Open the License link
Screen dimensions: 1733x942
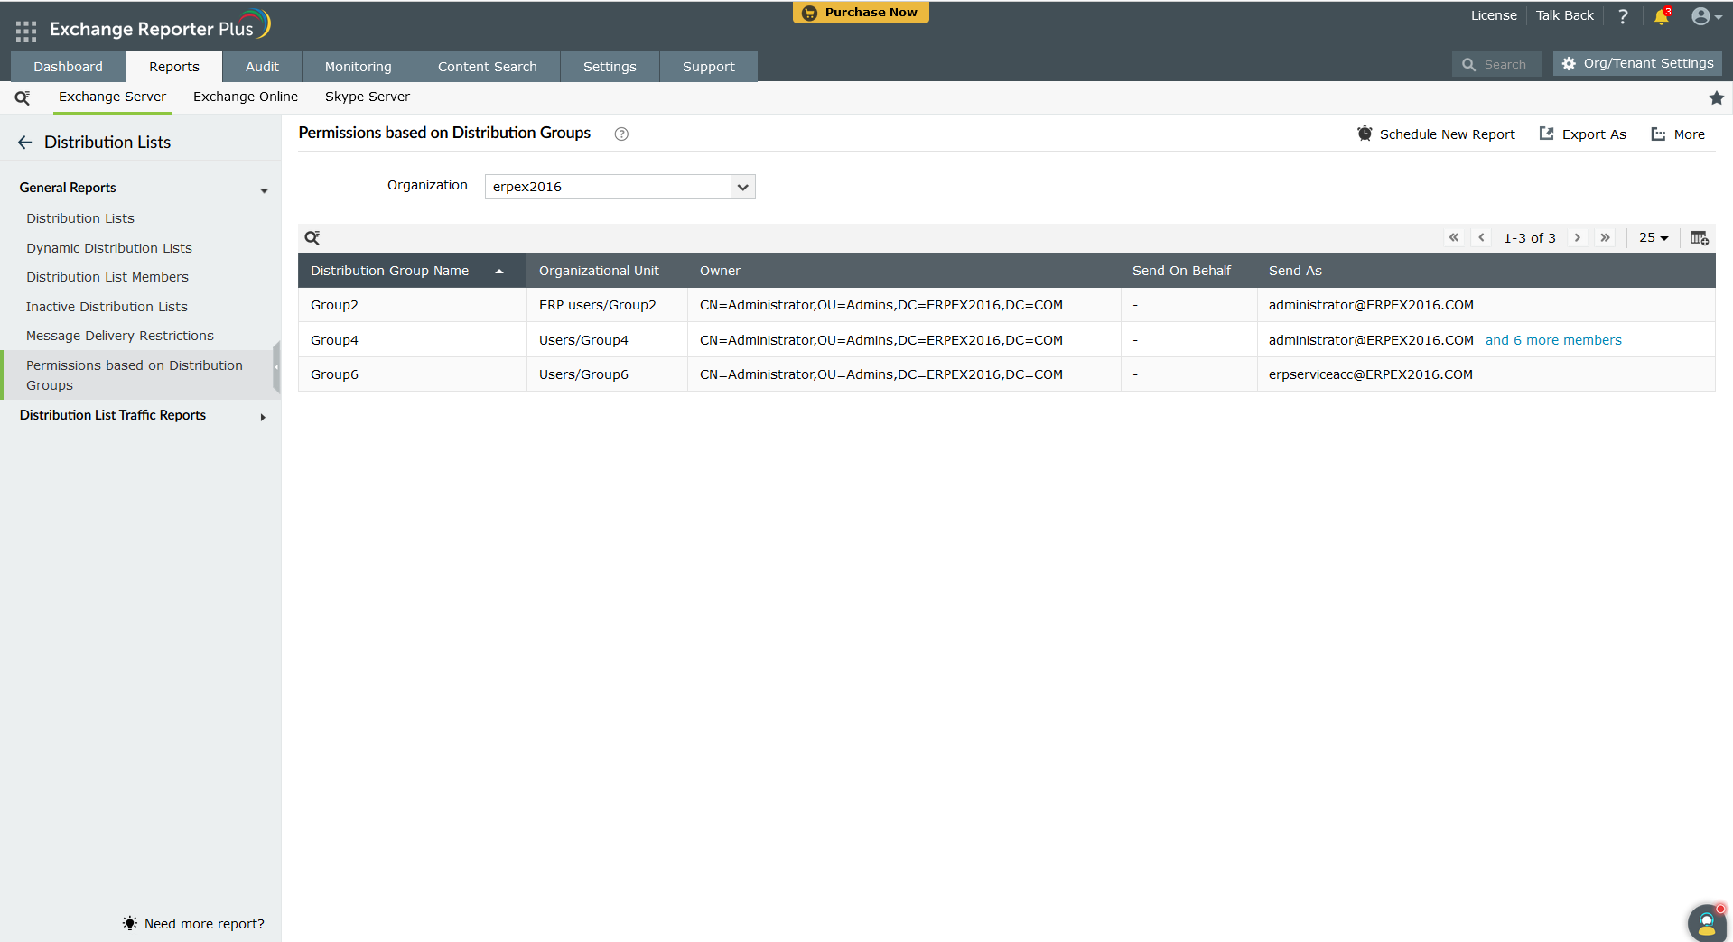pyautogui.click(x=1494, y=15)
